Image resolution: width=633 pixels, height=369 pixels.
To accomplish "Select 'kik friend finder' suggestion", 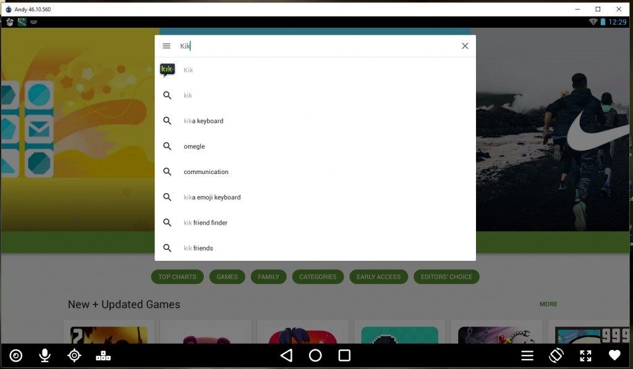I will pyautogui.click(x=205, y=223).
